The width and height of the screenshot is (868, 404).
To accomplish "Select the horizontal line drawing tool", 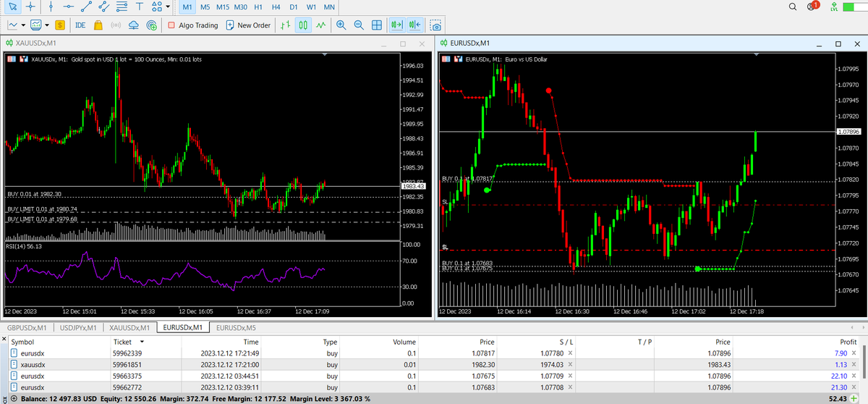I will coord(69,7).
